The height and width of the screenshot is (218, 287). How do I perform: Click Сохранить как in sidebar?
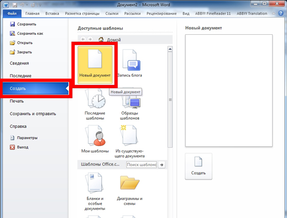coord(27,33)
